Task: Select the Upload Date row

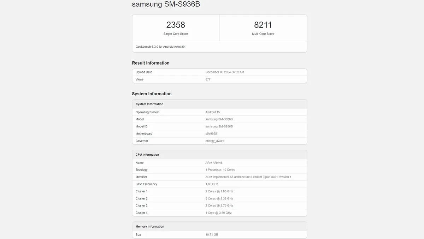Action: coord(219,72)
